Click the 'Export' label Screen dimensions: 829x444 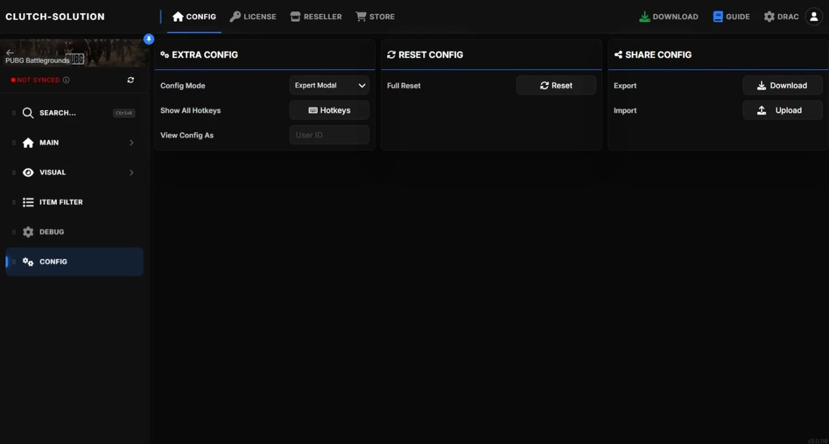pos(625,85)
